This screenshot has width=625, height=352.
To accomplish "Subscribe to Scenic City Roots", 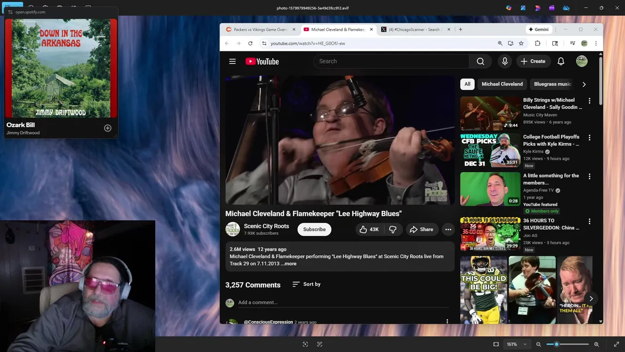I will tap(314, 229).
